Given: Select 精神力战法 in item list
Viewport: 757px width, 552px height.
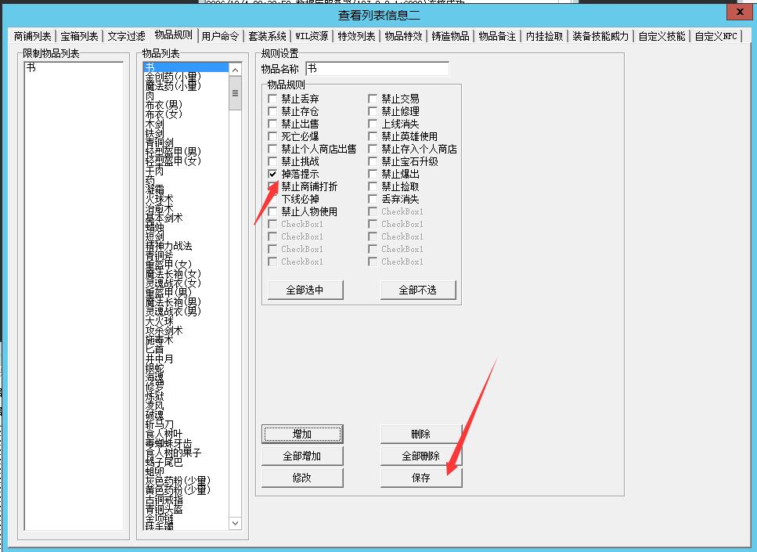Looking at the screenshot, I should coord(186,246).
